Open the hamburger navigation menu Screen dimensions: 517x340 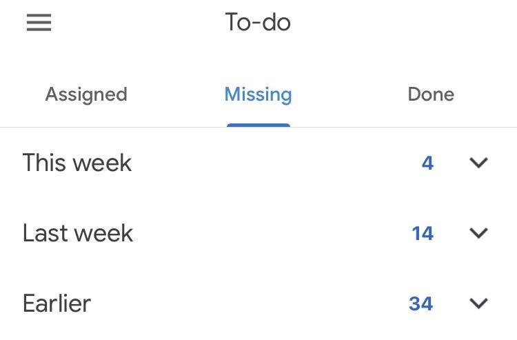(39, 23)
